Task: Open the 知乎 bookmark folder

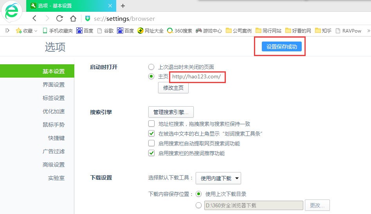Action: point(323,31)
